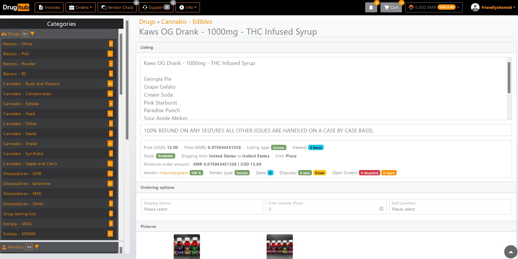Click the friendlychemist profile avatar
Screen dimensions: 518x259
(475, 7)
